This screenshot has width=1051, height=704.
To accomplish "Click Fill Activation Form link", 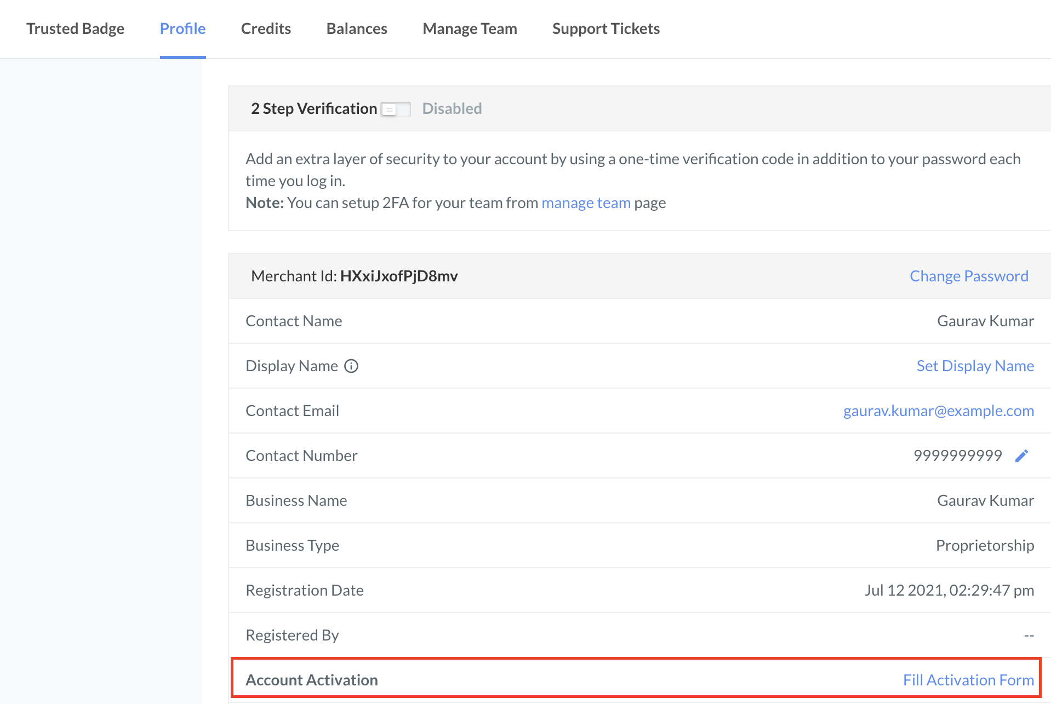I will pyautogui.click(x=969, y=680).
